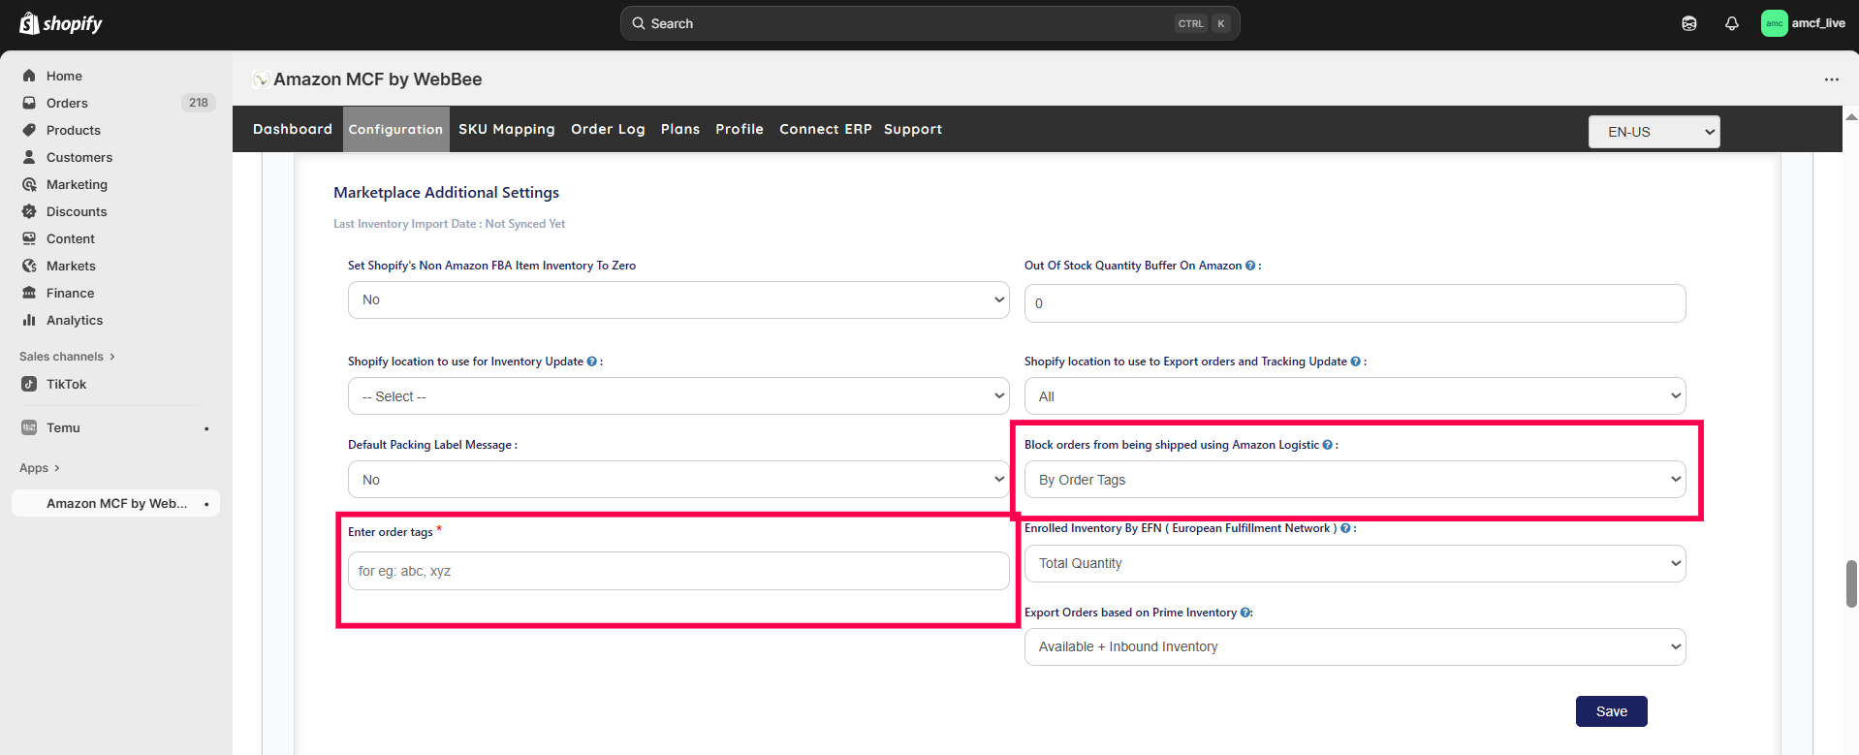Expand the Enrolled Inventory By EFN dropdown
The width and height of the screenshot is (1859, 755).
pos(1354,563)
